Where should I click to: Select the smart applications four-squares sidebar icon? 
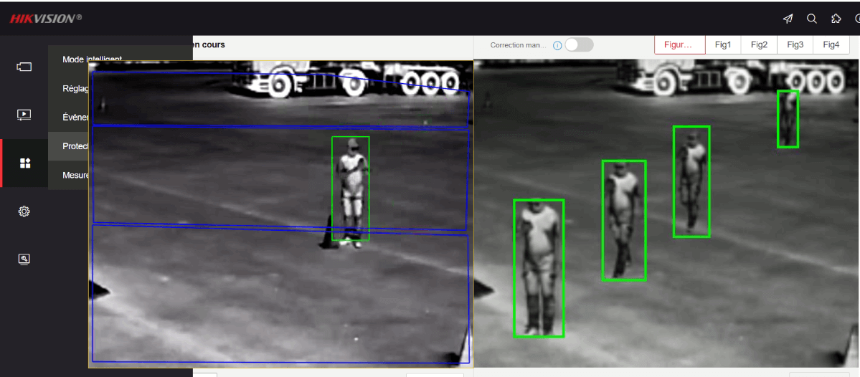click(x=24, y=163)
